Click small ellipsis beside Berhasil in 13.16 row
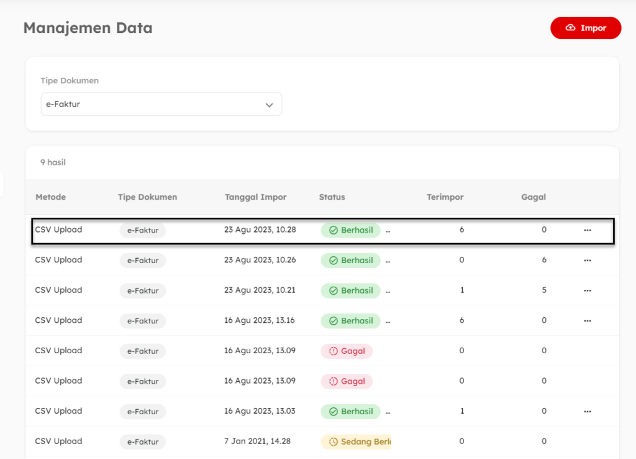 (x=388, y=322)
